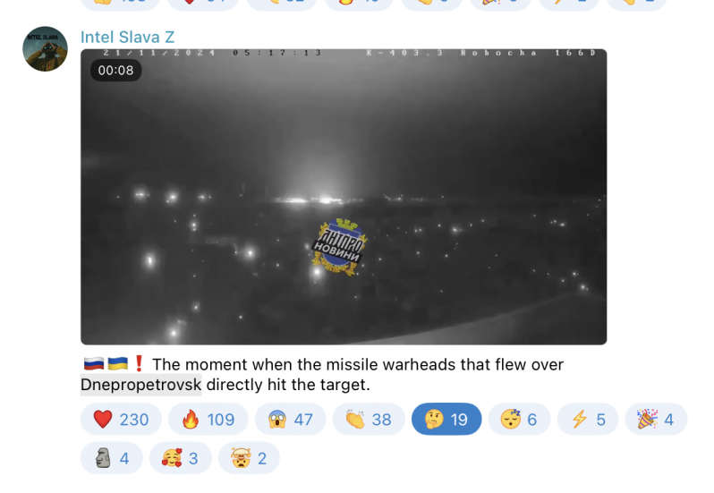Click the party popper reaction with 4
This screenshot has height=493, width=714.
656,419
